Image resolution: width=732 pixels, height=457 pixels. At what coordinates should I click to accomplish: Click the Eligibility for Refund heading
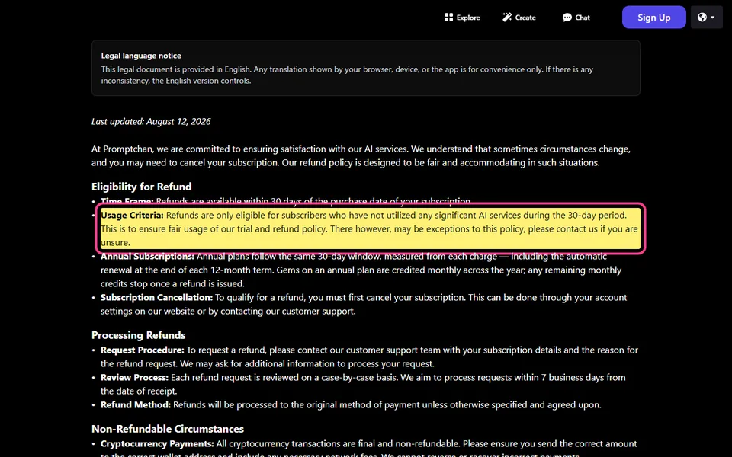(142, 187)
